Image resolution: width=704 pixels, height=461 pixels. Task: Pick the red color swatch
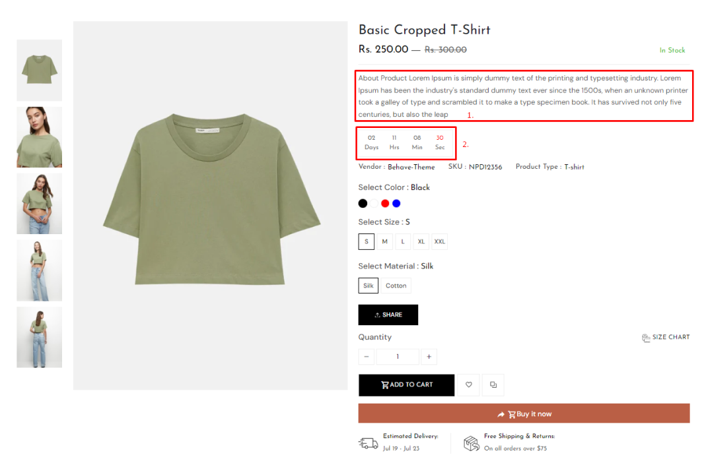click(x=385, y=204)
